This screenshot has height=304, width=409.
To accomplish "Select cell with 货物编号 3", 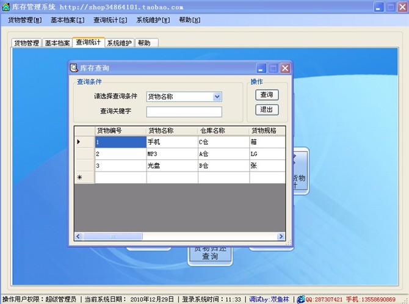I will (120, 165).
